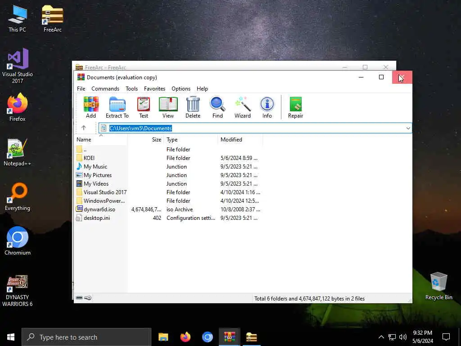The image size is (461, 346).
Task: Open the Favorites menu
Action: 155,89
